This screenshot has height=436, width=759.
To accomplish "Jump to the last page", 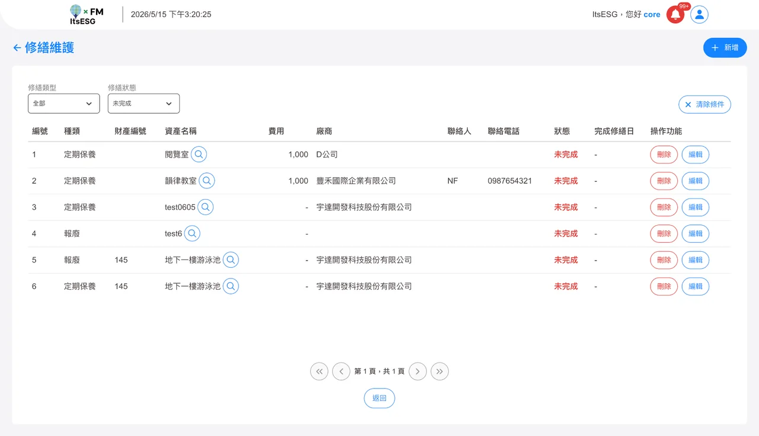I will tap(440, 371).
